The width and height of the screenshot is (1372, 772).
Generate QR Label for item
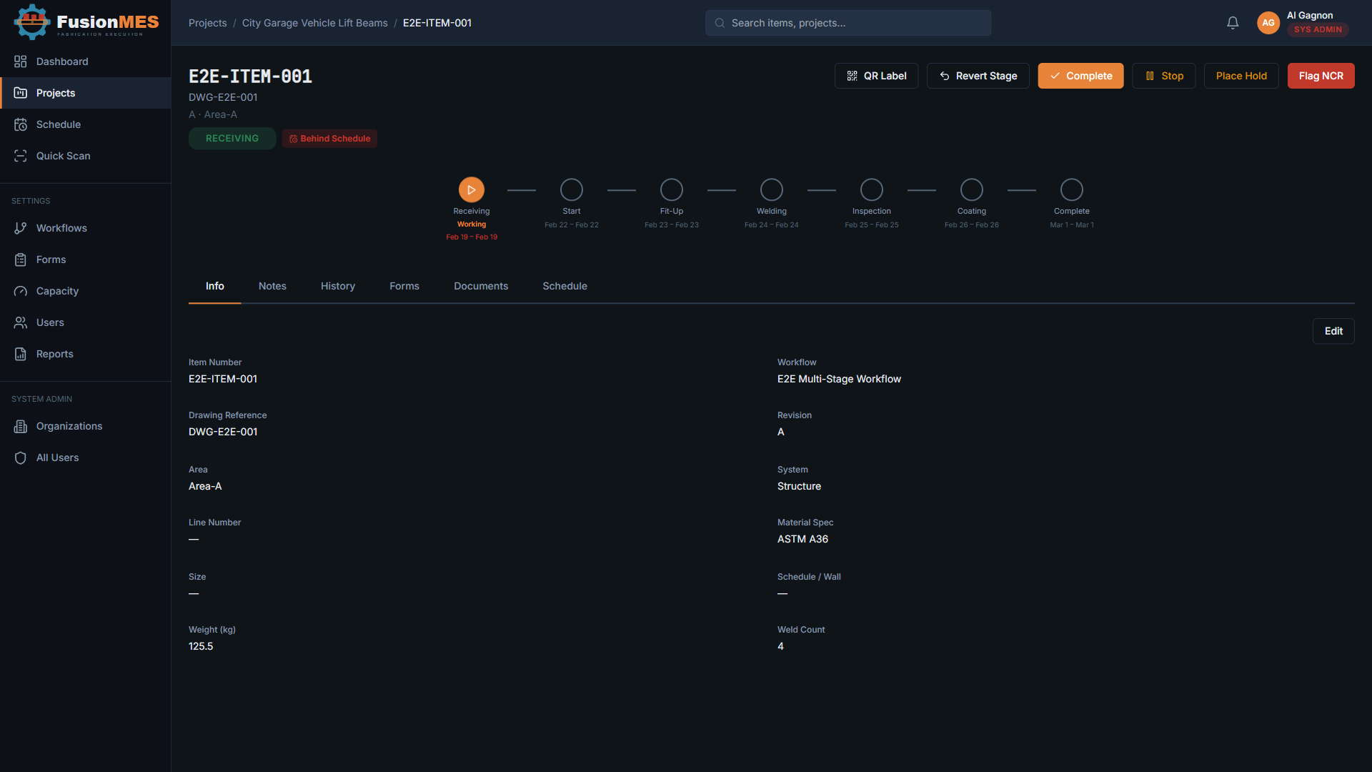pyautogui.click(x=876, y=76)
